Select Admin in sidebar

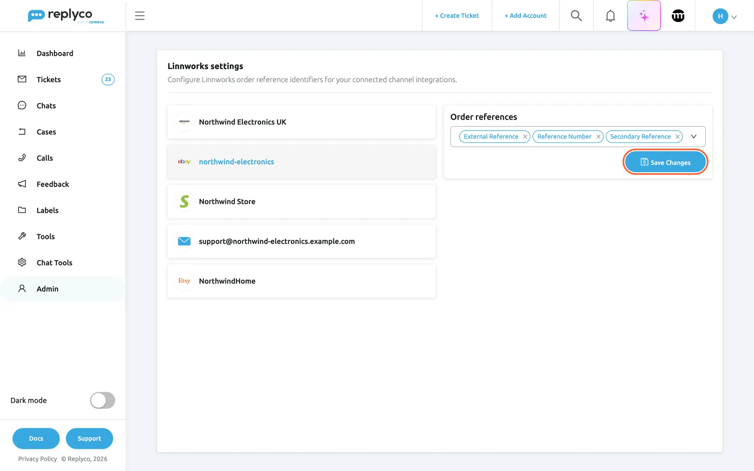(63, 289)
